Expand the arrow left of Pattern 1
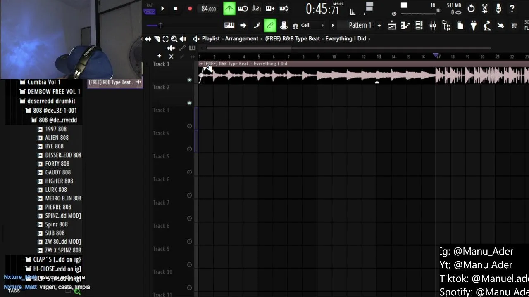 [x=333, y=26]
